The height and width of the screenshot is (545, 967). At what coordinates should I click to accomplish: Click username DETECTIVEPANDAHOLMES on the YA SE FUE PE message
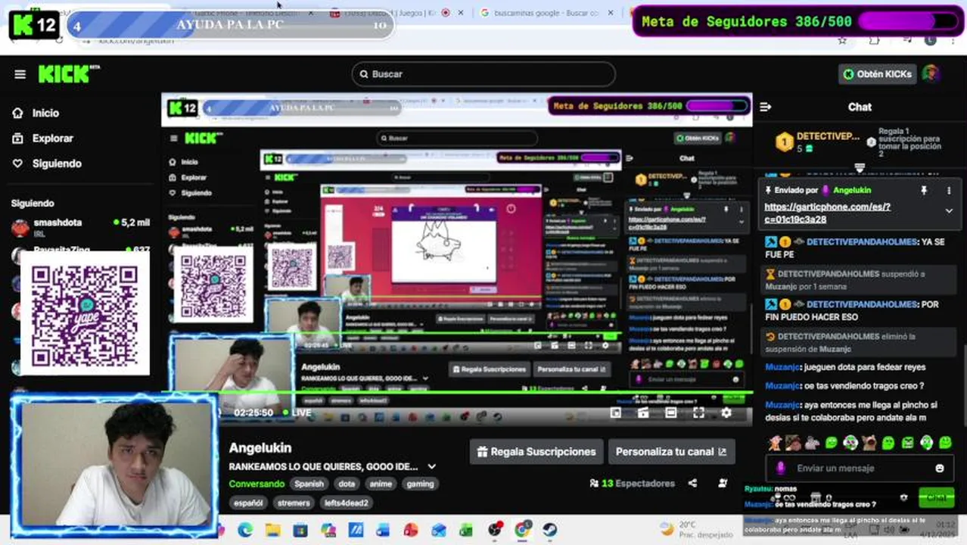861,242
